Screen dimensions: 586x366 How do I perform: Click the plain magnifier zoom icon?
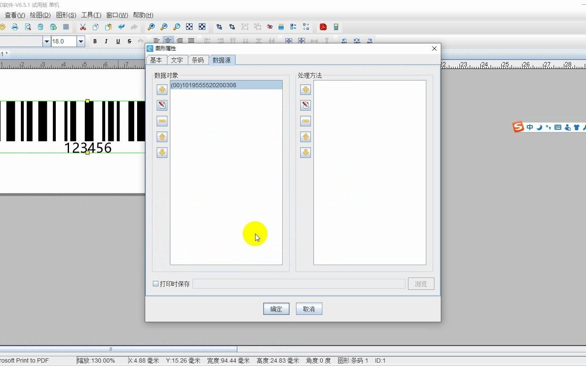click(177, 27)
